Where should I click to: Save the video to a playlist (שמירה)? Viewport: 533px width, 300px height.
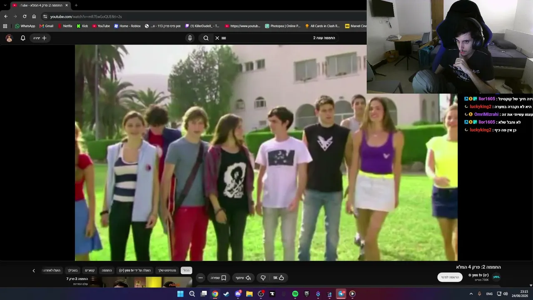point(219,278)
